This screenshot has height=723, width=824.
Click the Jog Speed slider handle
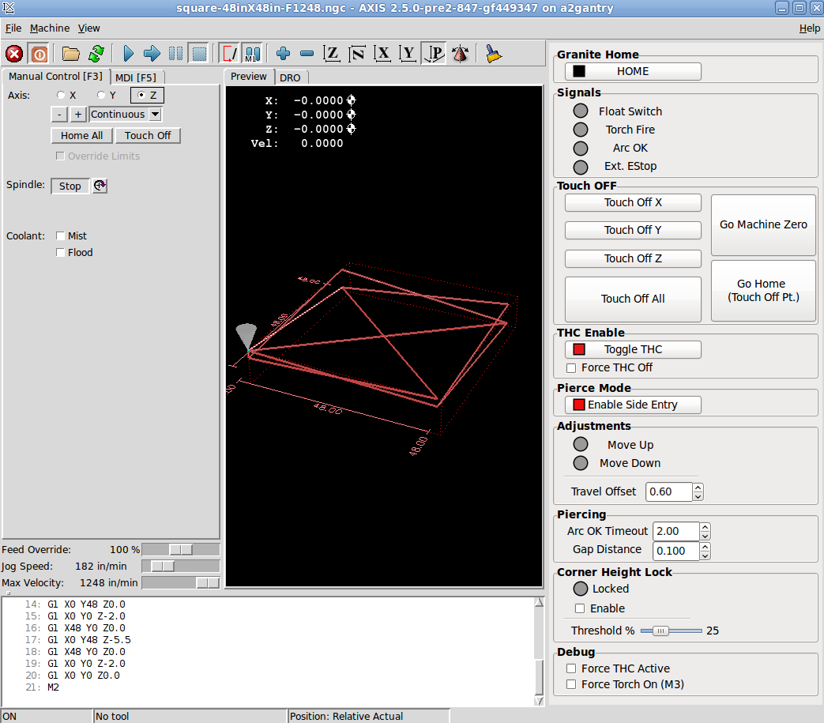[x=163, y=567]
